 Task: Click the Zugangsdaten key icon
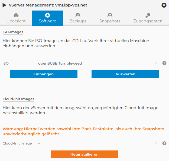(148, 15)
